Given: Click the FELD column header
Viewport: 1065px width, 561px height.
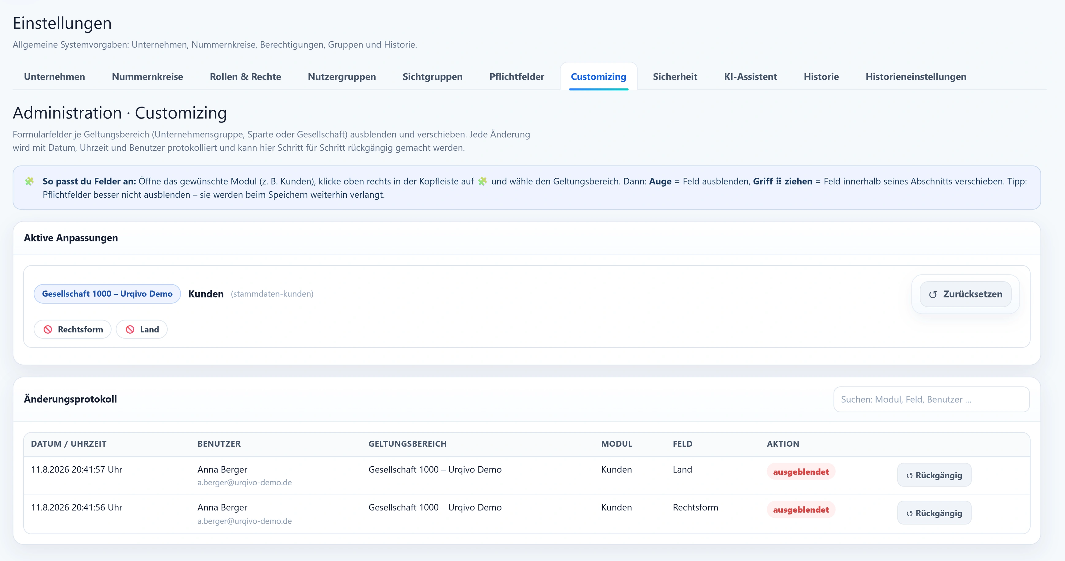Looking at the screenshot, I should (682, 444).
